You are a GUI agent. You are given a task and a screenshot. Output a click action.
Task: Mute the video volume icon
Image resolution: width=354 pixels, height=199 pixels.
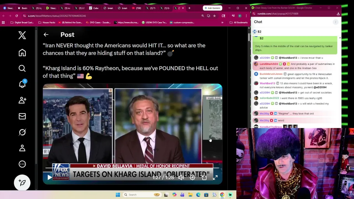click(181, 178)
